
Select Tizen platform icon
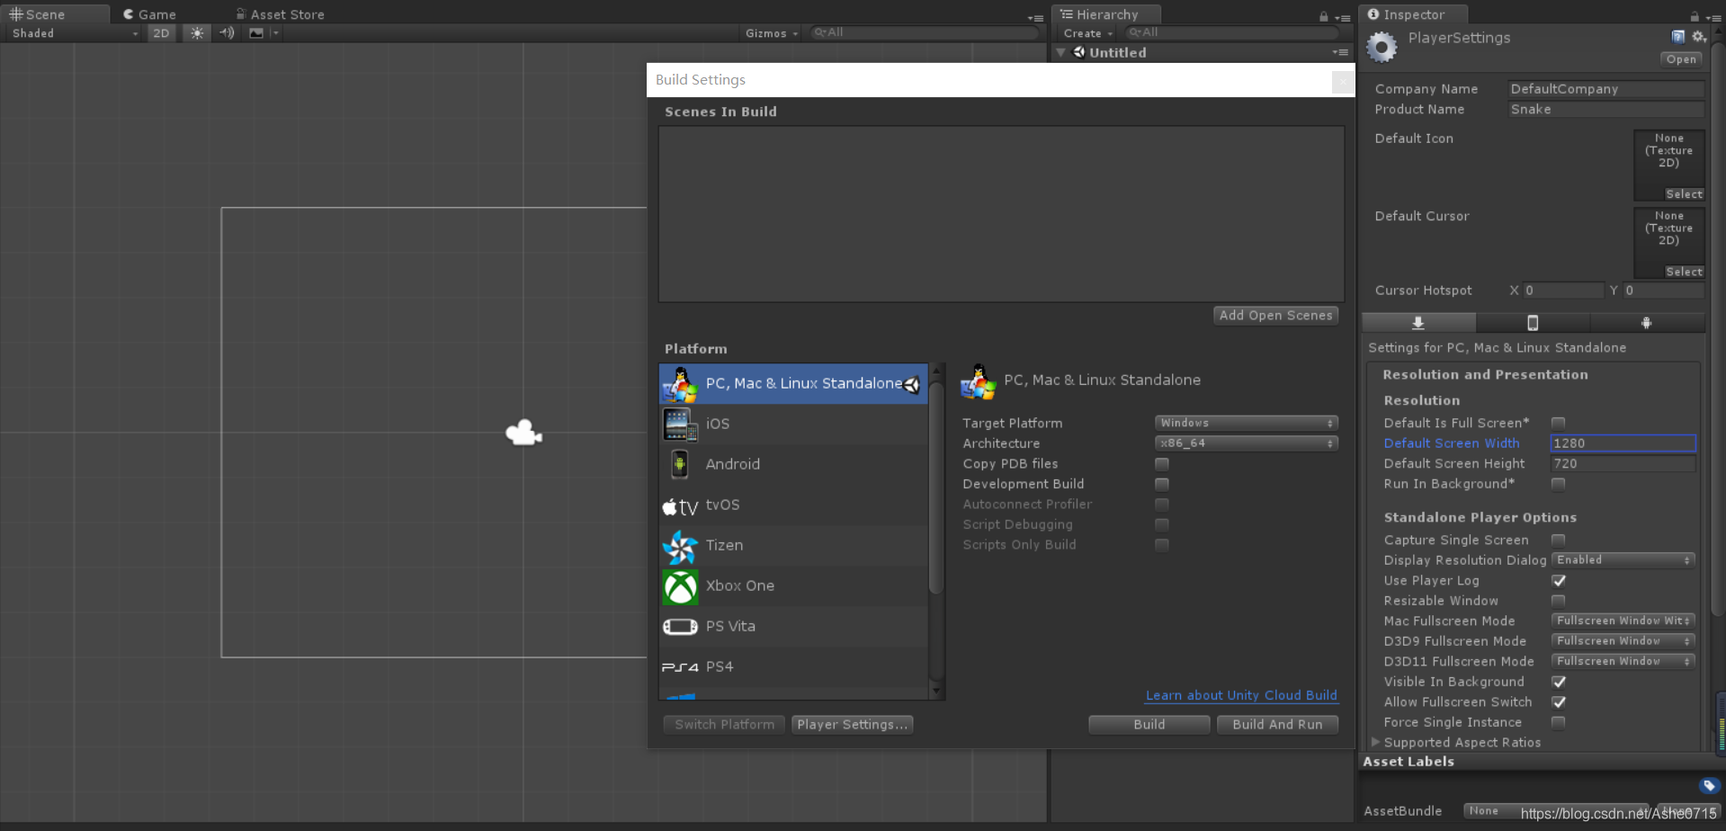(680, 546)
